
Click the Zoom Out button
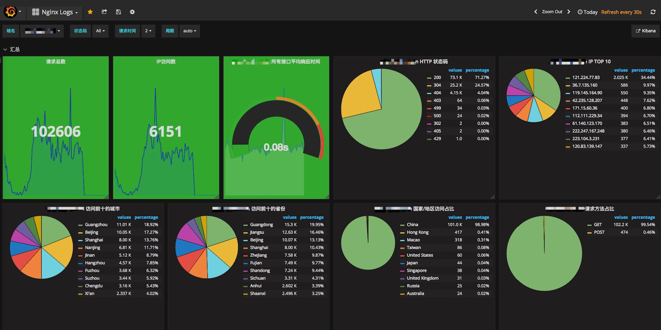click(x=552, y=12)
